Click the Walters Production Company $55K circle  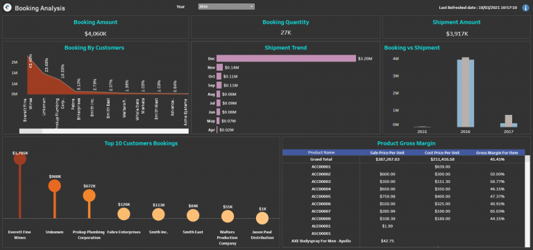[228, 217]
